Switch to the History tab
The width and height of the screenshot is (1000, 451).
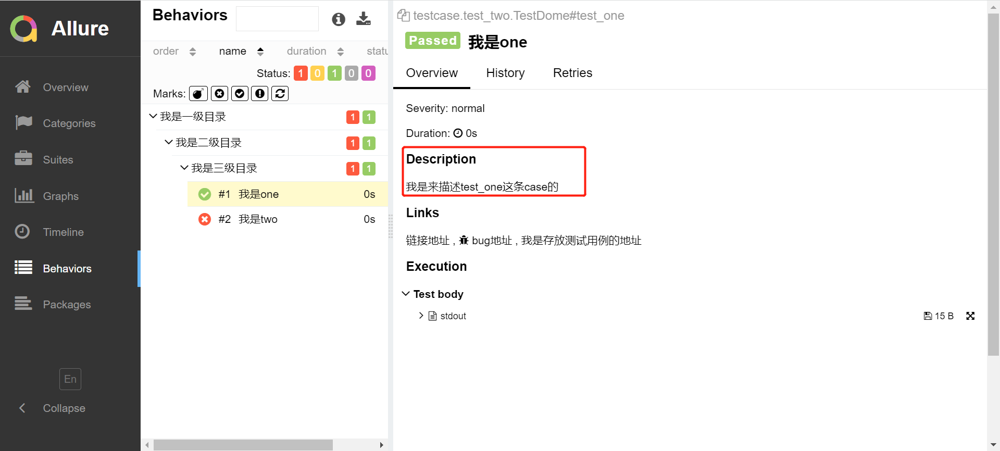505,73
